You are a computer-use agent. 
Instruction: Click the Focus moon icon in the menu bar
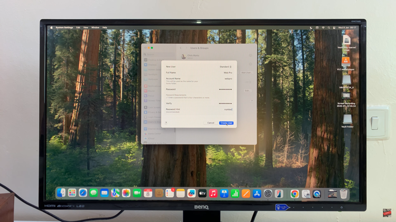click(x=311, y=28)
